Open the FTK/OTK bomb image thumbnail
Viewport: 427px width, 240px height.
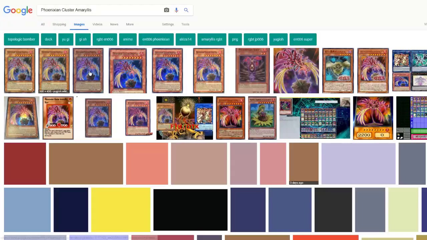tap(184, 118)
